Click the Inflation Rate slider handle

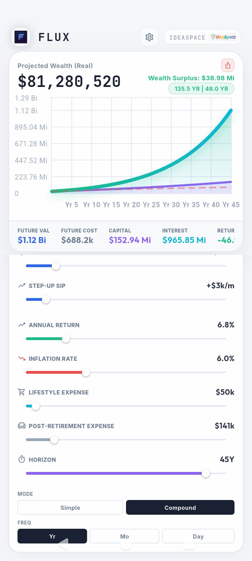pos(86,372)
